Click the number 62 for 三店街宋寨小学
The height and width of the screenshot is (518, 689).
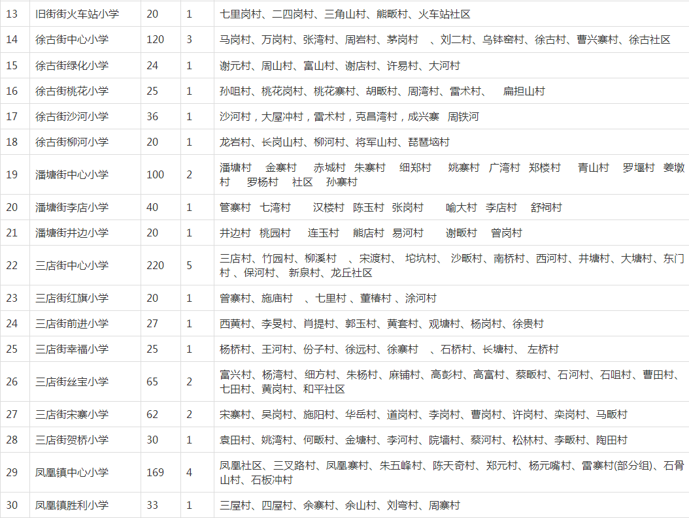152,415
